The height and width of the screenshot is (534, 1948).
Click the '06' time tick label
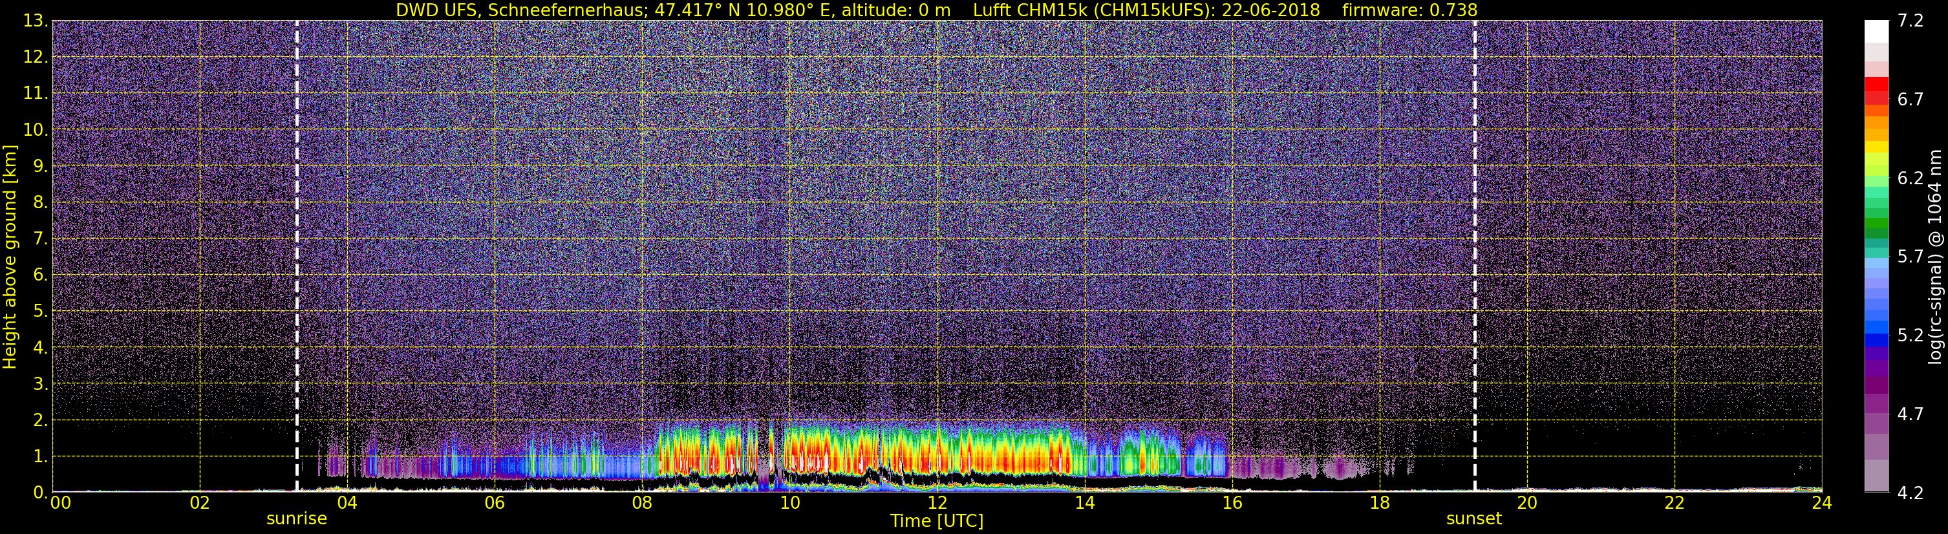click(x=495, y=503)
